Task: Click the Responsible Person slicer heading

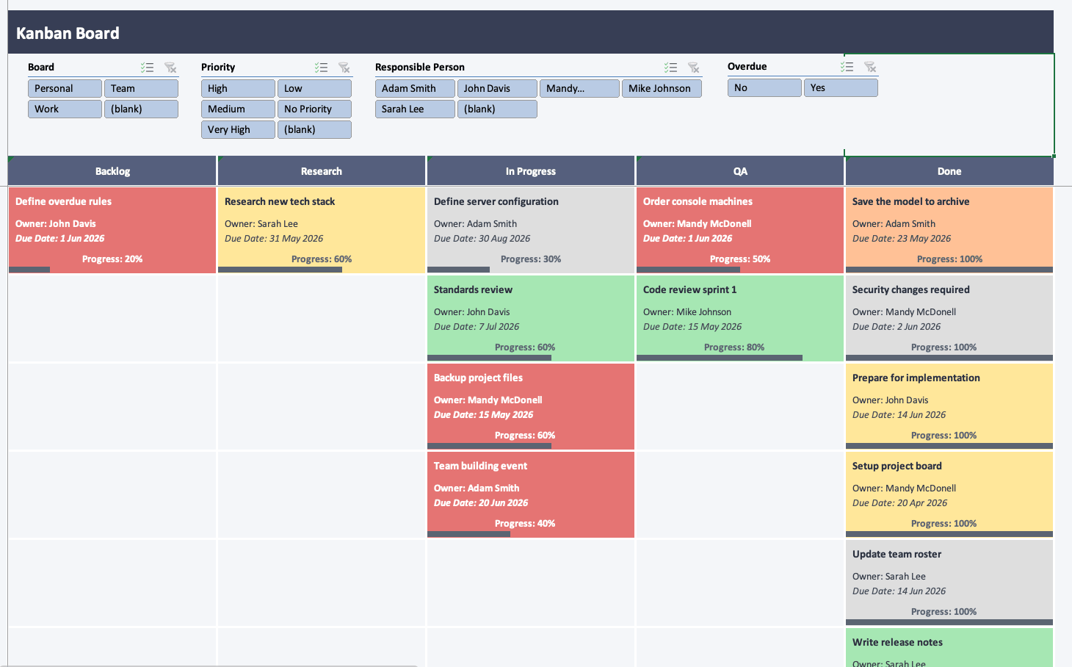Action: 420,67
